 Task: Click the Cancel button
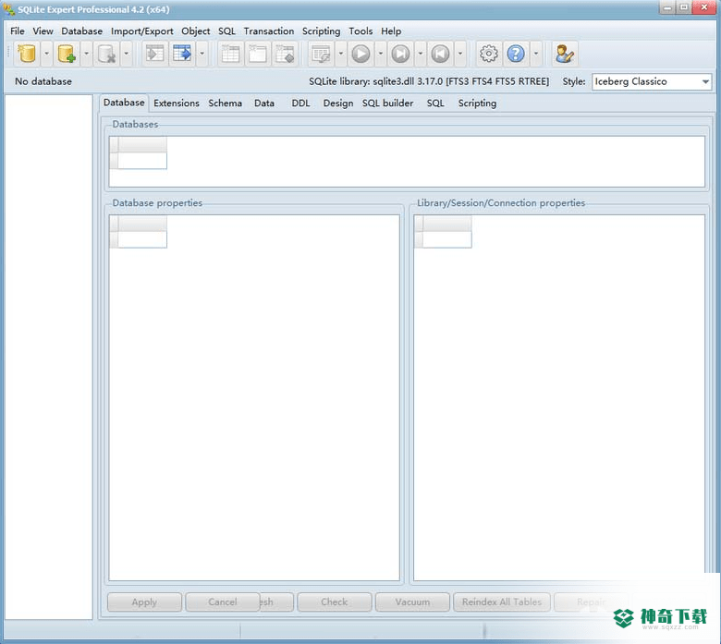point(223,602)
